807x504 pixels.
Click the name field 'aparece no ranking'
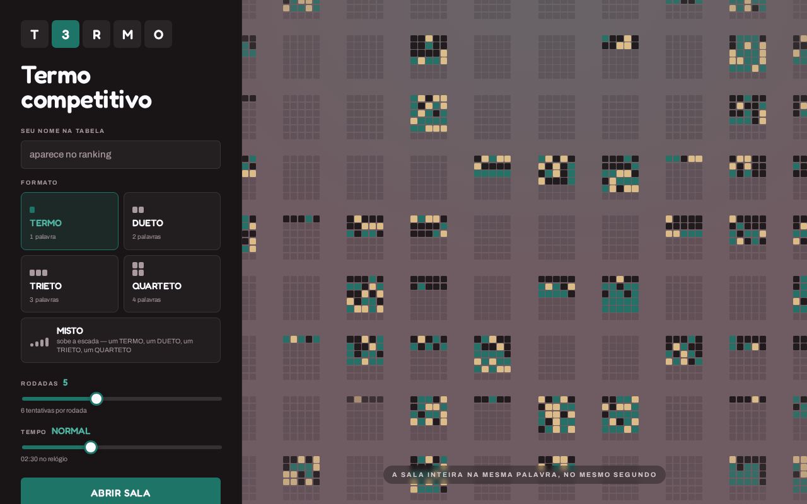coord(120,154)
